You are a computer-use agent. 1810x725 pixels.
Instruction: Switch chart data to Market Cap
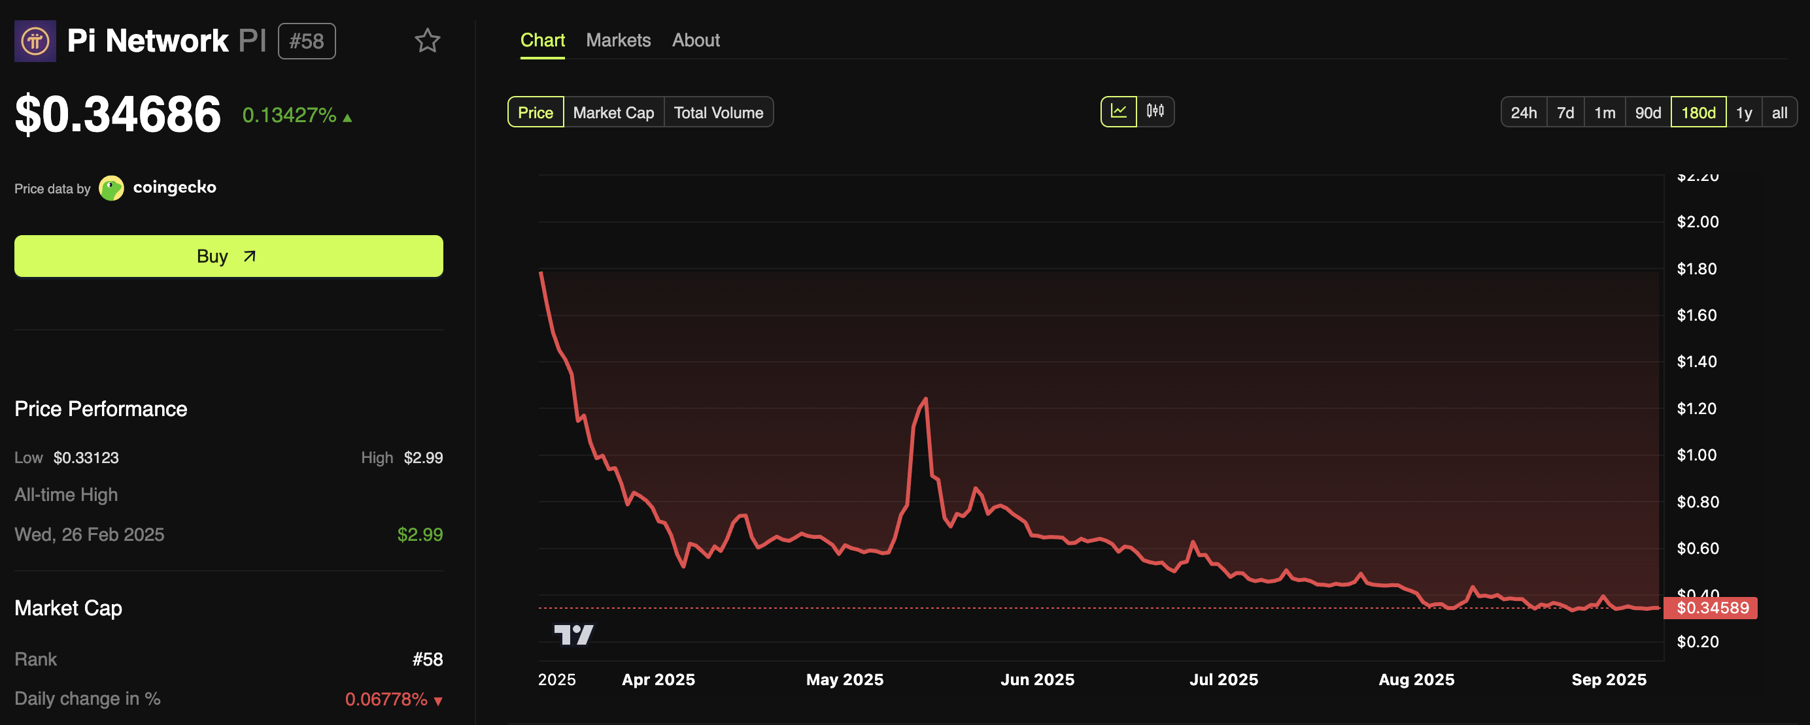coord(613,112)
